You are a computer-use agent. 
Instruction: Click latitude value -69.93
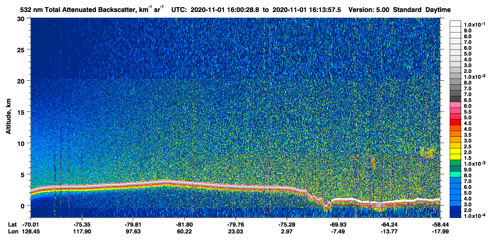coord(338,225)
